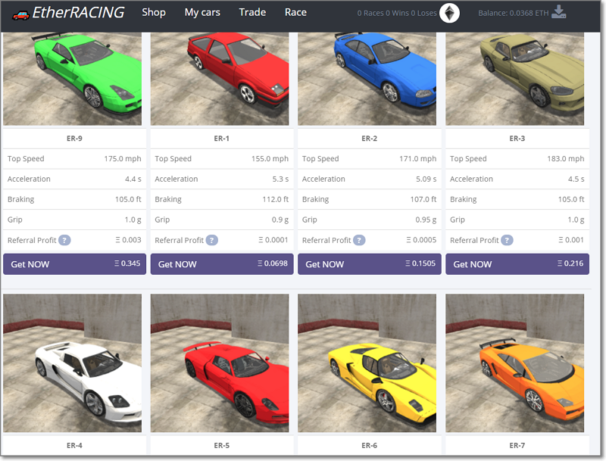Click the 0.9 g grip value

point(280,220)
